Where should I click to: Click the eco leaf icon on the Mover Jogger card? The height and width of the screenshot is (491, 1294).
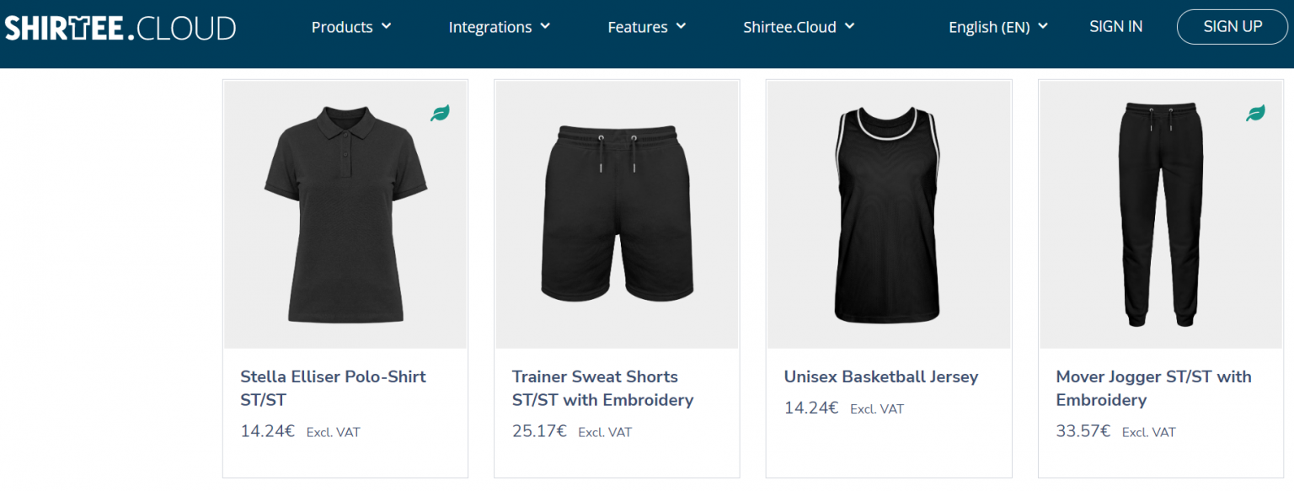[x=1254, y=110]
